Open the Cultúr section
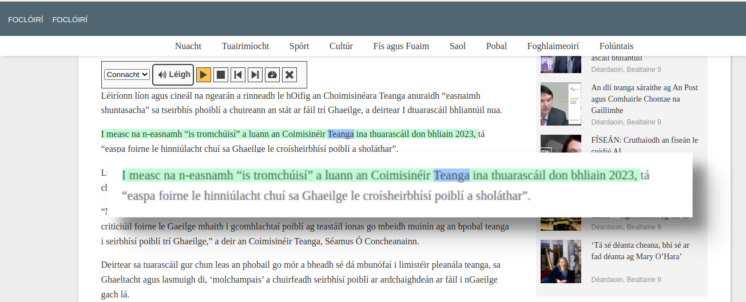The height and width of the screenshot is (302, 746). pyautogui.click(x=341, y=46)
